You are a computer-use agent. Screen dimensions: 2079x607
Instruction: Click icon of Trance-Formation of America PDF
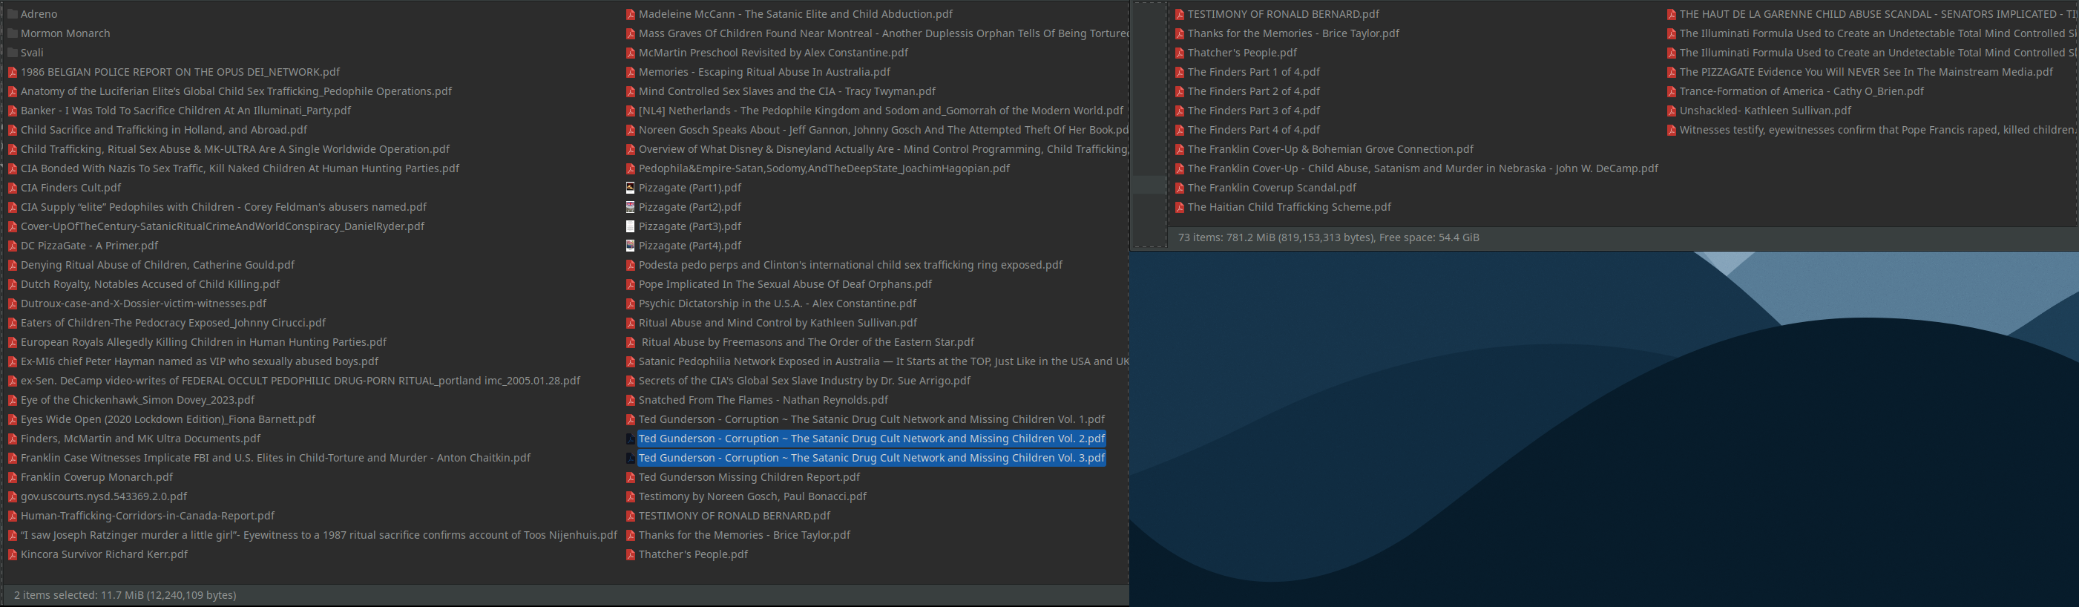point(1672,91)
